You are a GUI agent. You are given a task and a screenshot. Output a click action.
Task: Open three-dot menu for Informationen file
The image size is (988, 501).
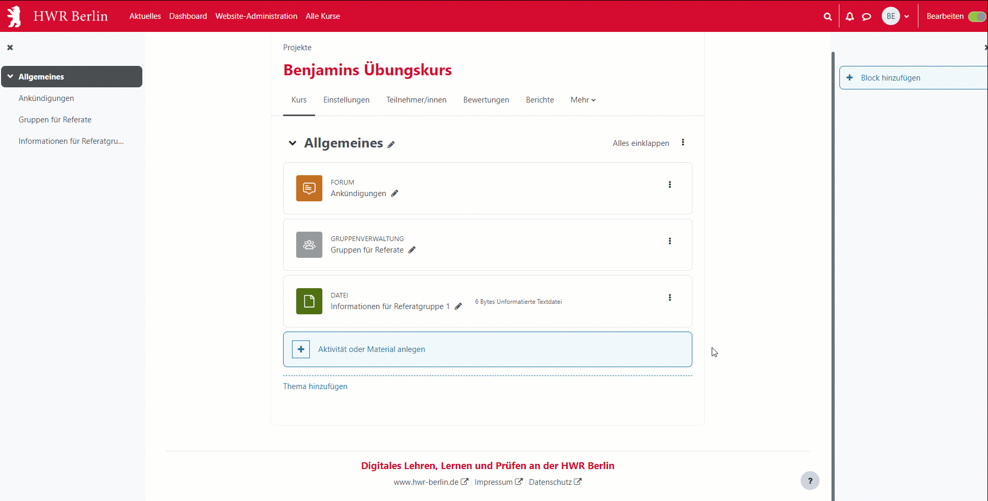pyautogui.click(x=669, y=298)
